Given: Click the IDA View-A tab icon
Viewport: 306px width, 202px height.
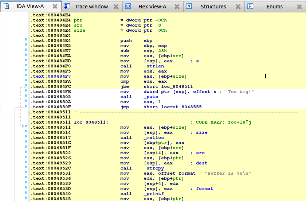Looking at the screenshot, I should 6,6.
